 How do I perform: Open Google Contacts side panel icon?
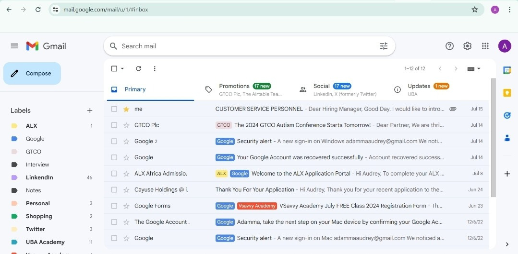pos(507,138)
